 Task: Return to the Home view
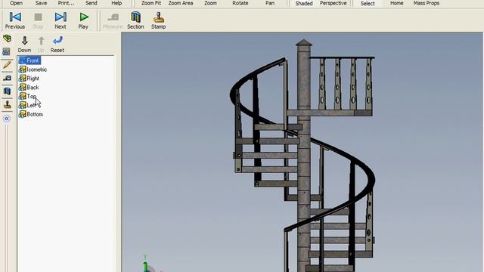point(396,3)
